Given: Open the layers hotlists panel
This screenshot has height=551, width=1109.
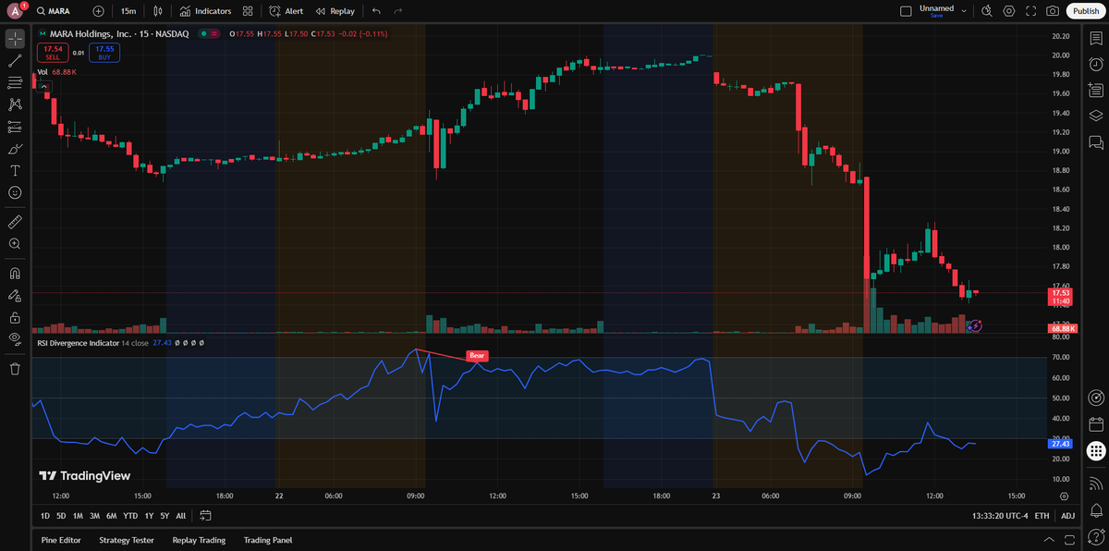Looking at the screenshot, I should [x=1096, y=116].
